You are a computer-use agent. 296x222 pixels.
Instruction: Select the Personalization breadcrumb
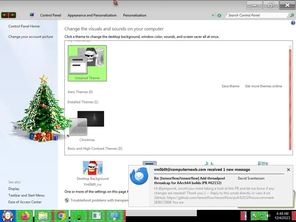135,15
